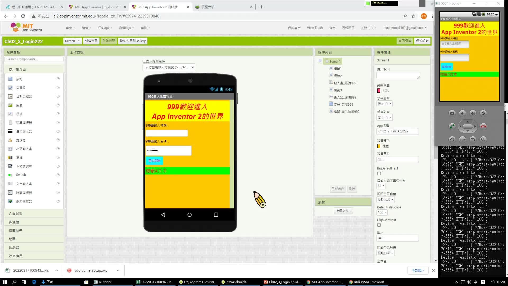Click the App名稱 text field
Viewport: 508px width, 286px height.
(397, 131)
